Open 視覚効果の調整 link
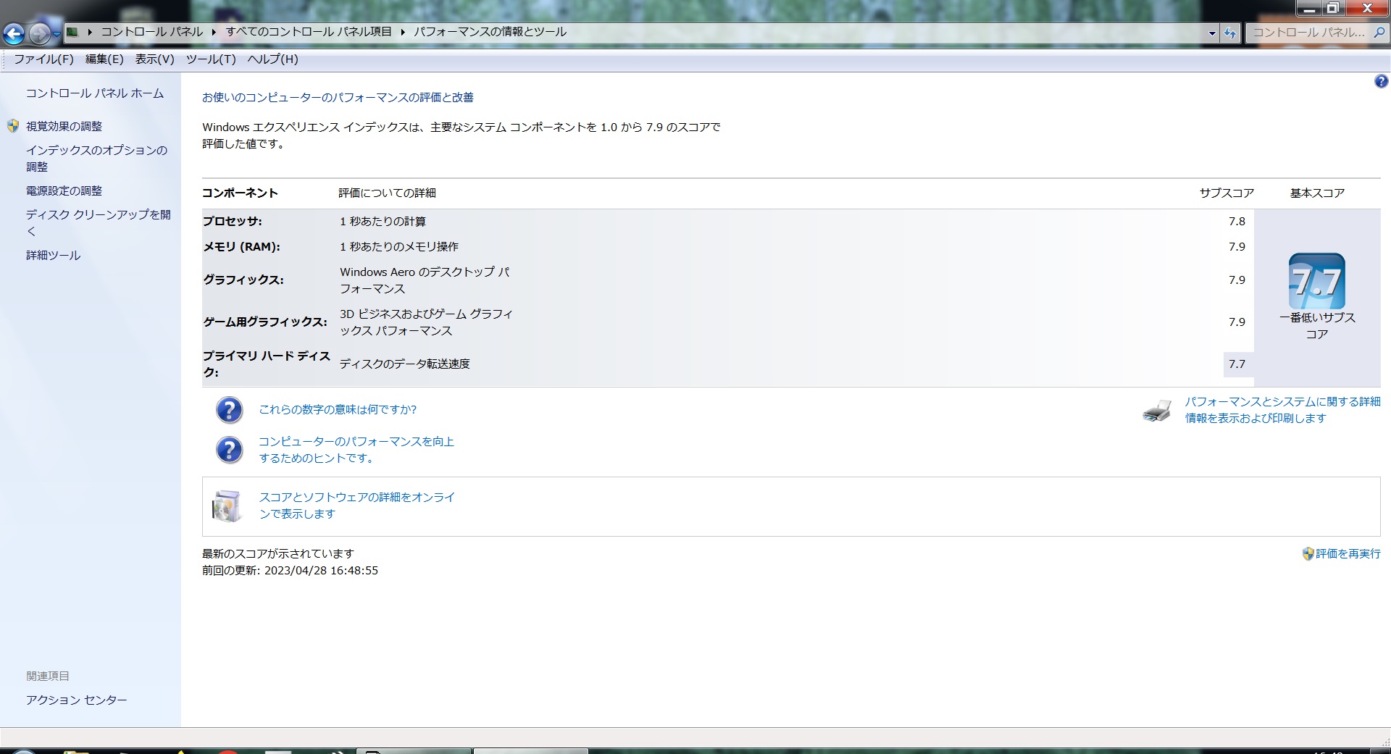The height and width of the screenshot is (754, 1391). click(x=64, y=126)
